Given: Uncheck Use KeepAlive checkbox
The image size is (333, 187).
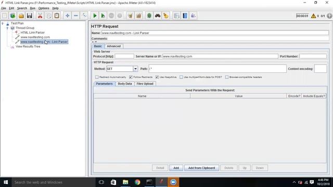Looking at the screenshot, I should 157,77.
